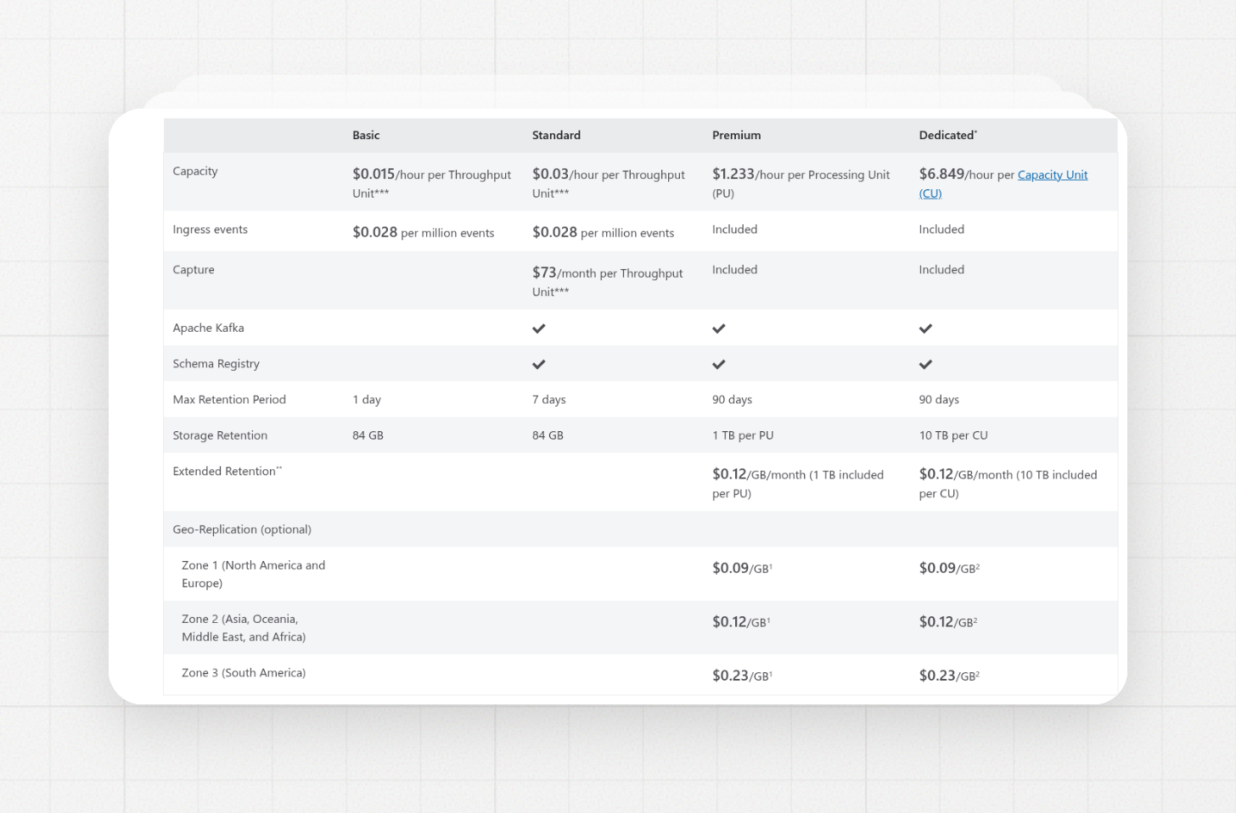Click the Basic $0.015/hour capacity price

pos(432,182)
